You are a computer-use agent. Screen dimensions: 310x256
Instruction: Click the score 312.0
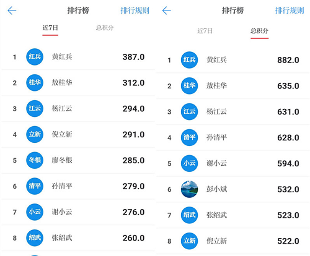coord(133,83)
